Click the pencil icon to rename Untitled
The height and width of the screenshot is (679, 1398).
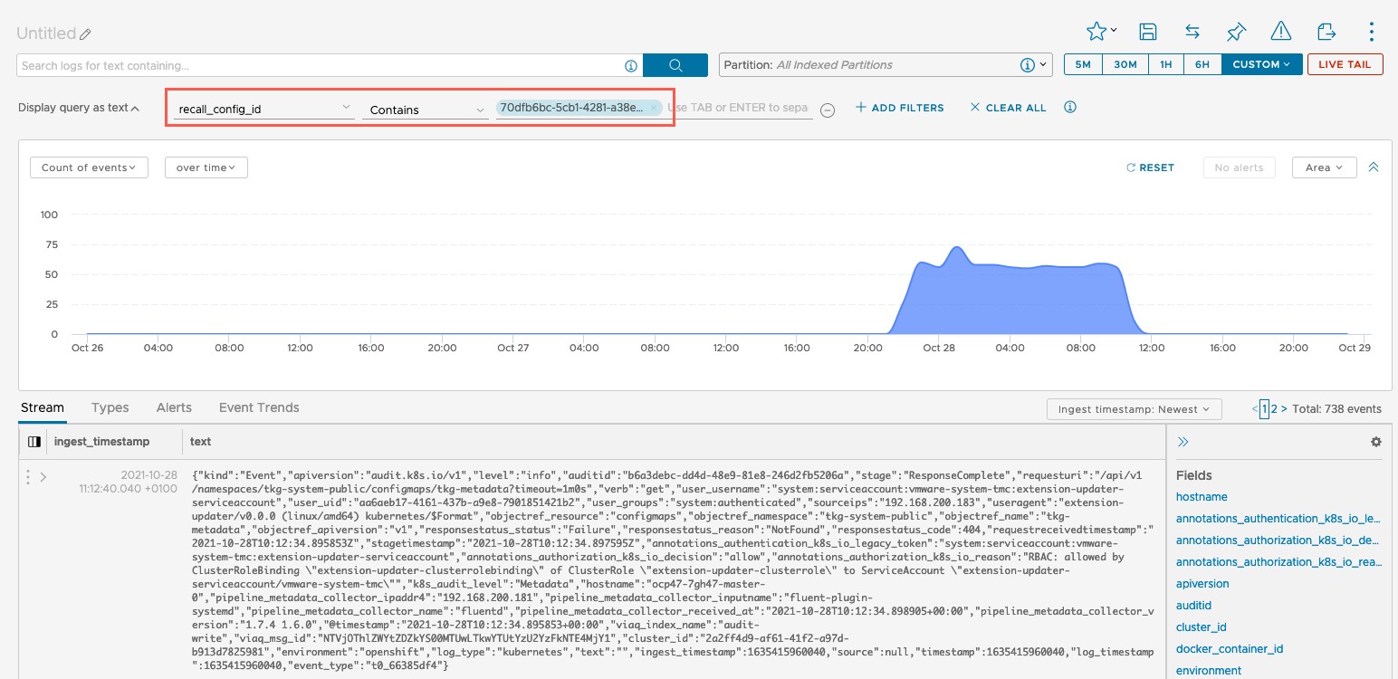coord(86,34)
